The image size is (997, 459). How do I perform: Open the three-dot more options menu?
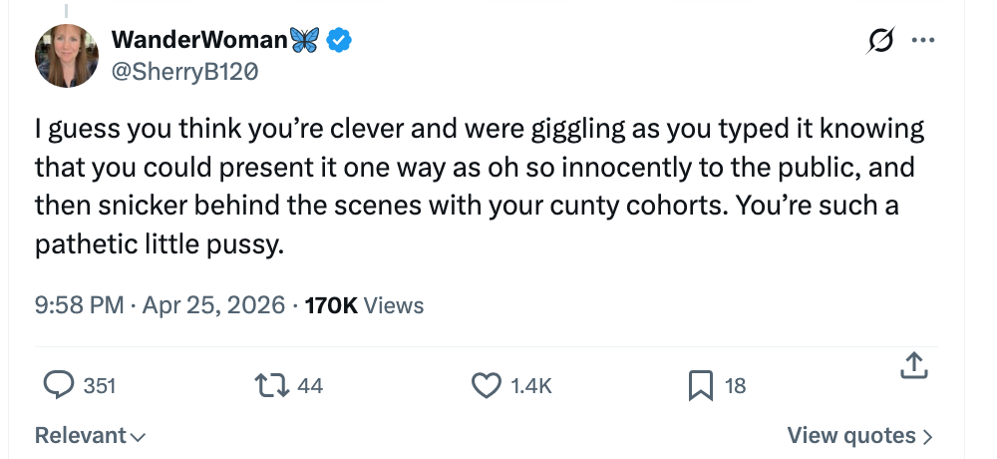(x=924, y=41)
